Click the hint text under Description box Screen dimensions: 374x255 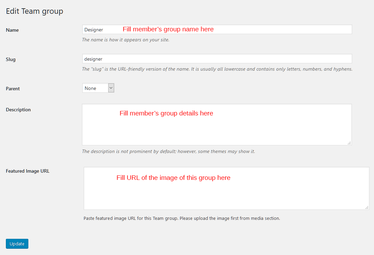[168, 151]
